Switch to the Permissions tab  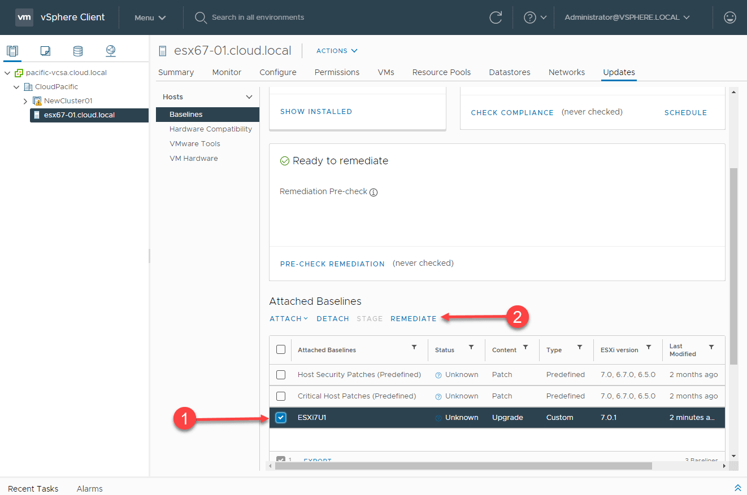point(337,72)
